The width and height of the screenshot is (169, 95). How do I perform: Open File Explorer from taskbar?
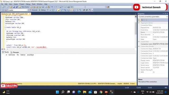tap(84, 92)
